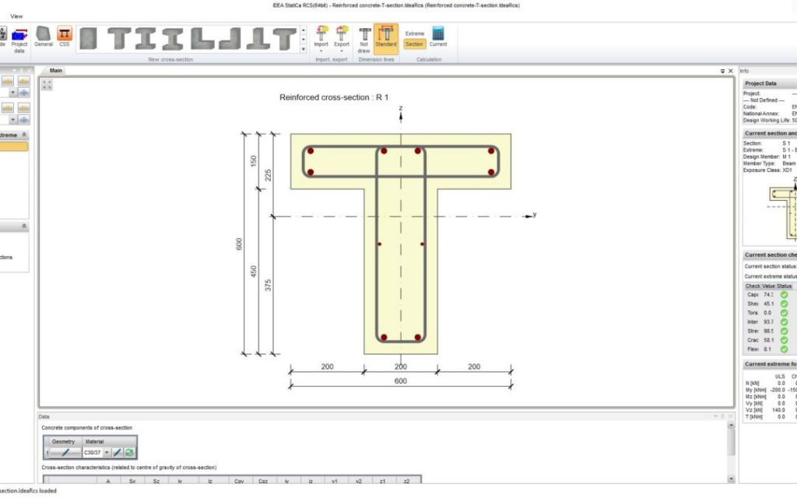
Task: Open the View menu
Action: point(16,16)
